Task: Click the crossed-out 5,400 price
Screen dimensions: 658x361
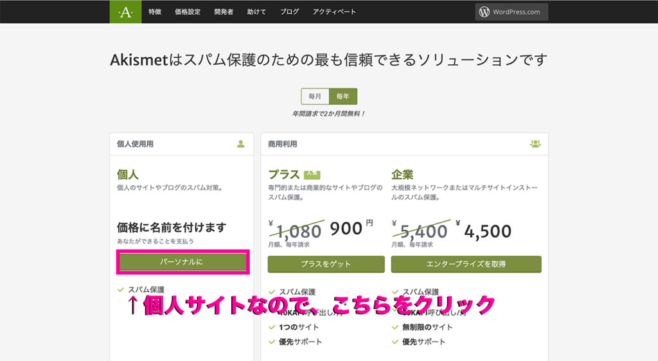Action: click(x=423, y=231)
